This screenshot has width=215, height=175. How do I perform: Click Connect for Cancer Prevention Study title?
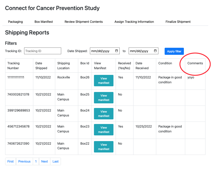pos(52,8)
